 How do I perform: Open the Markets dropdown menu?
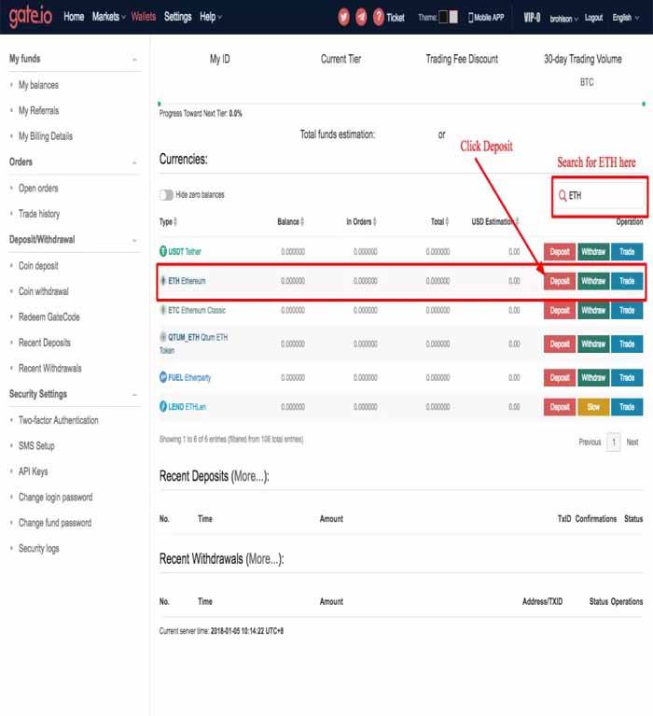[x=108, y=17]
